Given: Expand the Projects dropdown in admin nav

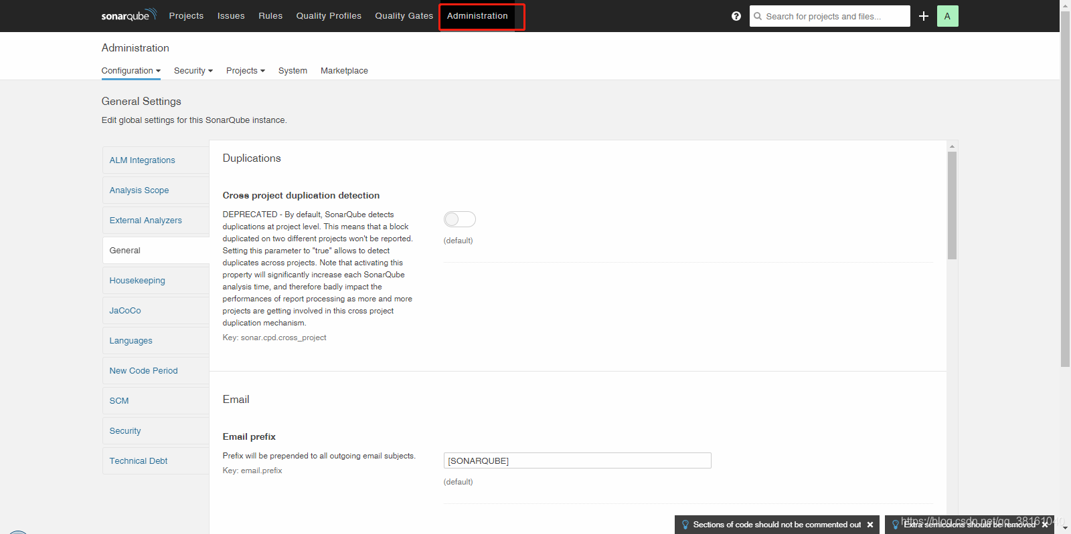Looking at the screenshot, I should pyautogui.click(x=246, y=71).
